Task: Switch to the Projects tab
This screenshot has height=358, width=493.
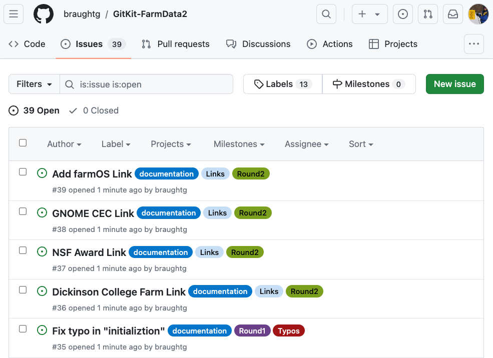Action: point(393,44)
